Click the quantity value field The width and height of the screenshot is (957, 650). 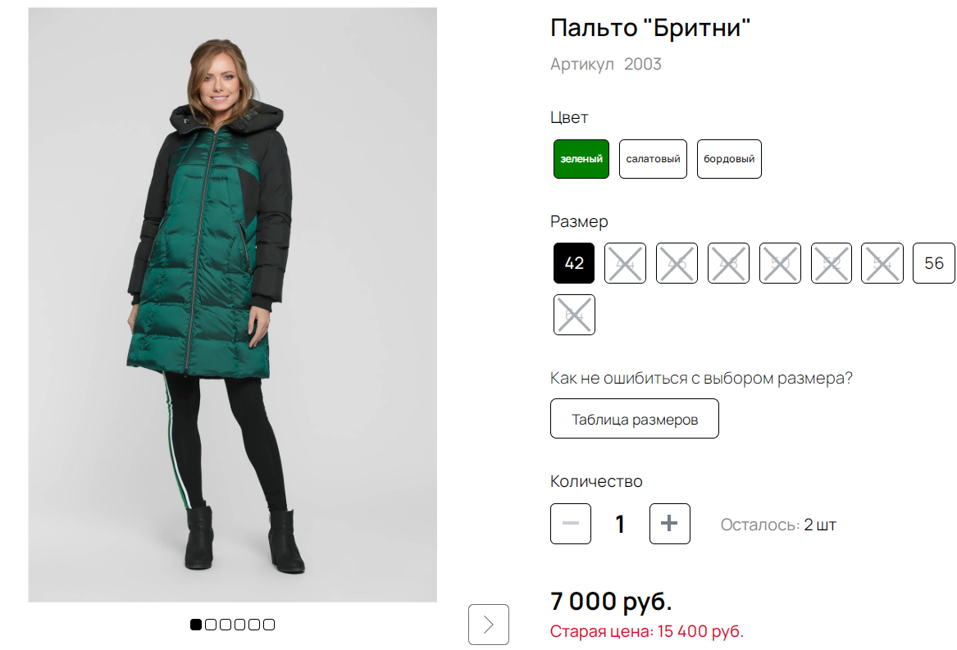620,524
